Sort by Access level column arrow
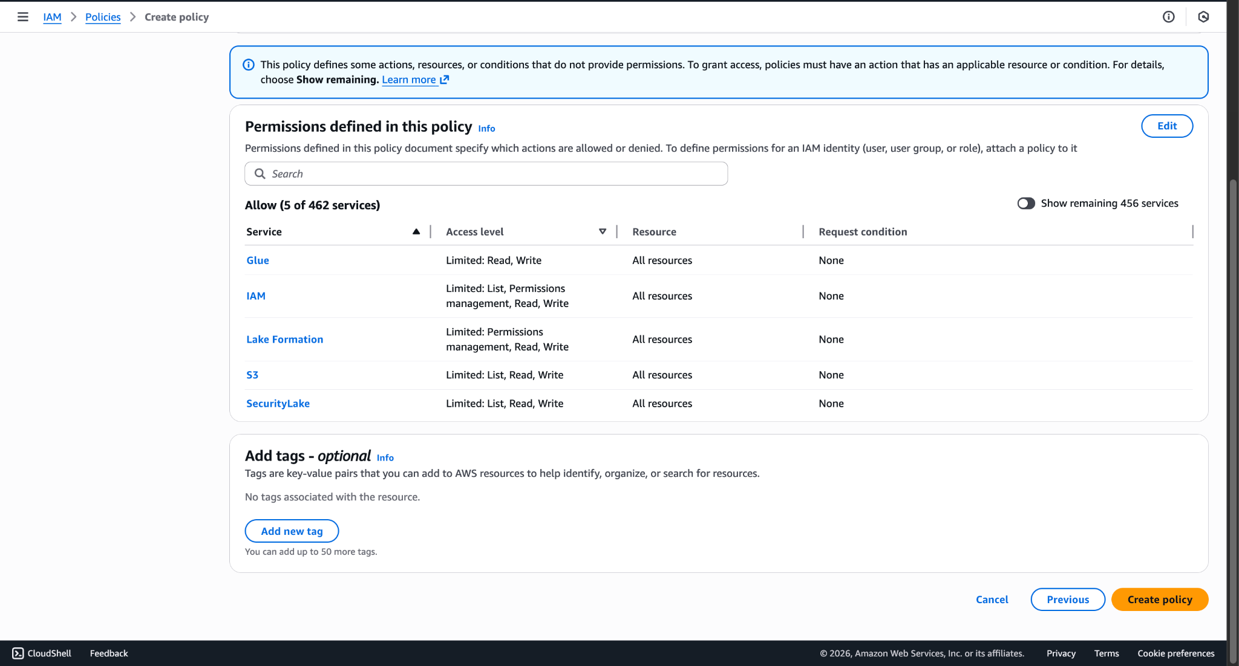The width and height of the screenshot is (1239, 666). [603, 232]
